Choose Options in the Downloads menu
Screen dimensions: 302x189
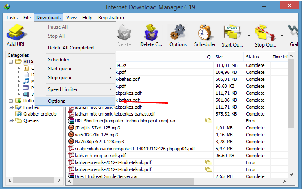(75, 101)
